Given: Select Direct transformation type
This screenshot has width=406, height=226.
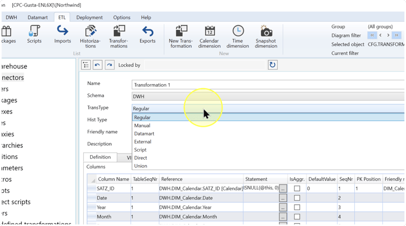Looking at the screenshot, I should tap(268, 158).
